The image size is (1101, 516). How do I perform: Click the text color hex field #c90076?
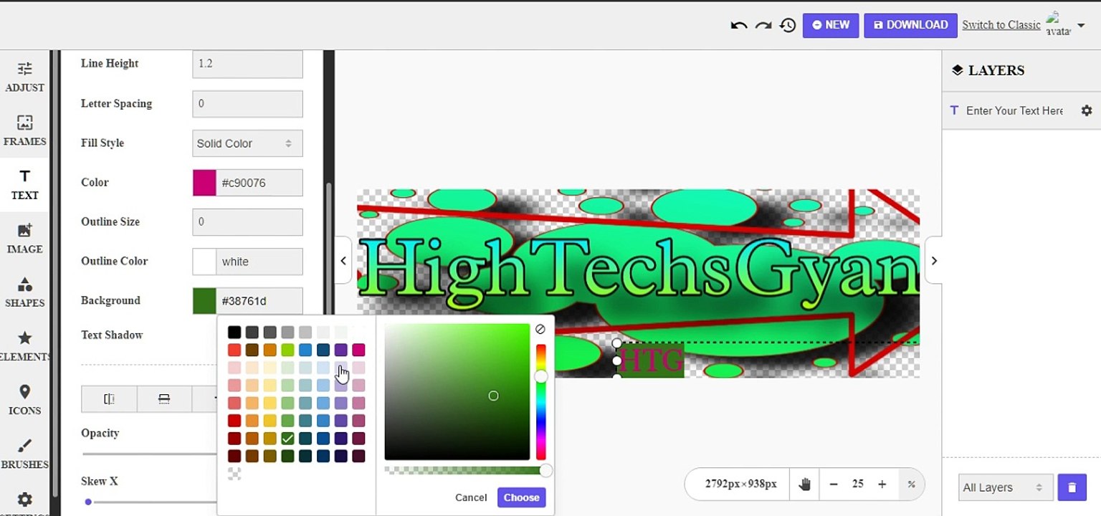[259, 183]
